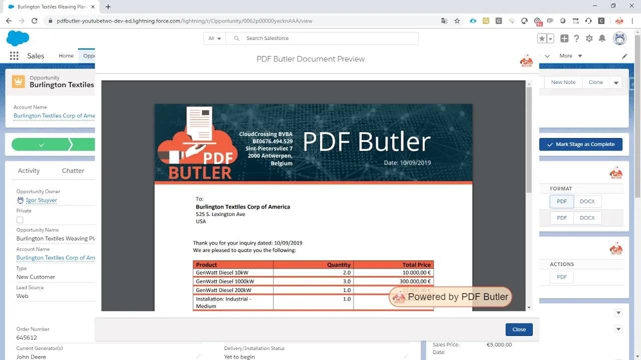The image size is (641, 360).
Task: Click the browser address bar
Action: click(240, 21)
